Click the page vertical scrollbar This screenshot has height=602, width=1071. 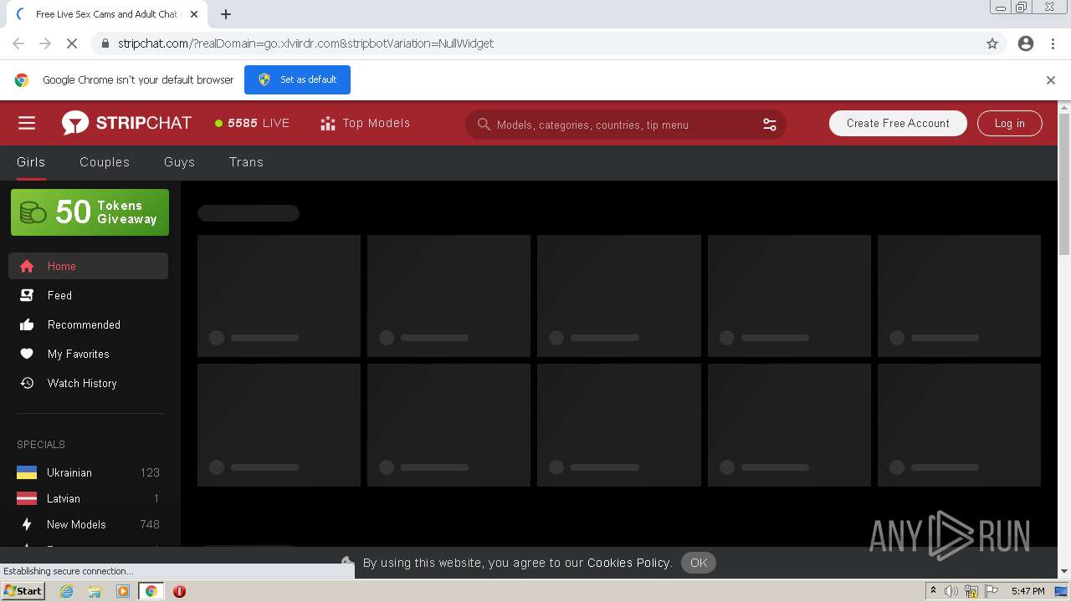click(1064, 184)
